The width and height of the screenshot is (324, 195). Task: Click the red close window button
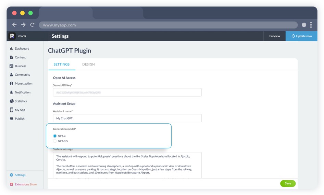pos(14,13)
